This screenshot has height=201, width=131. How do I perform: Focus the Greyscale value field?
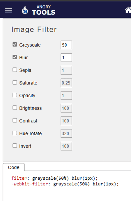66,45
